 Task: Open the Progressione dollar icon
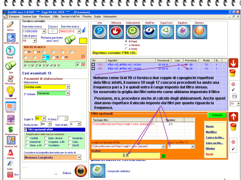pos(11,129)
